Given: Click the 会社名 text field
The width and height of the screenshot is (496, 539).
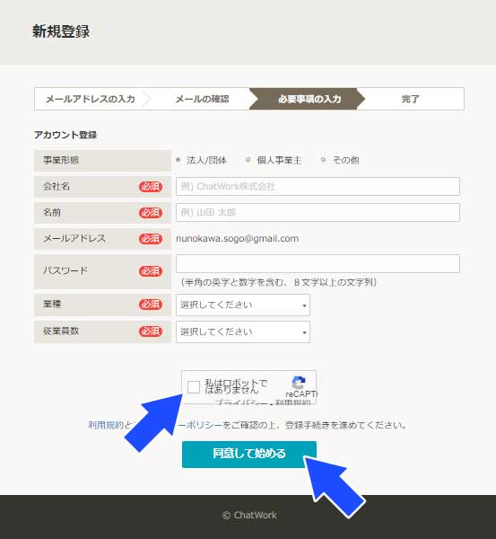Looking at the screenshot, I should coord(318,186).
